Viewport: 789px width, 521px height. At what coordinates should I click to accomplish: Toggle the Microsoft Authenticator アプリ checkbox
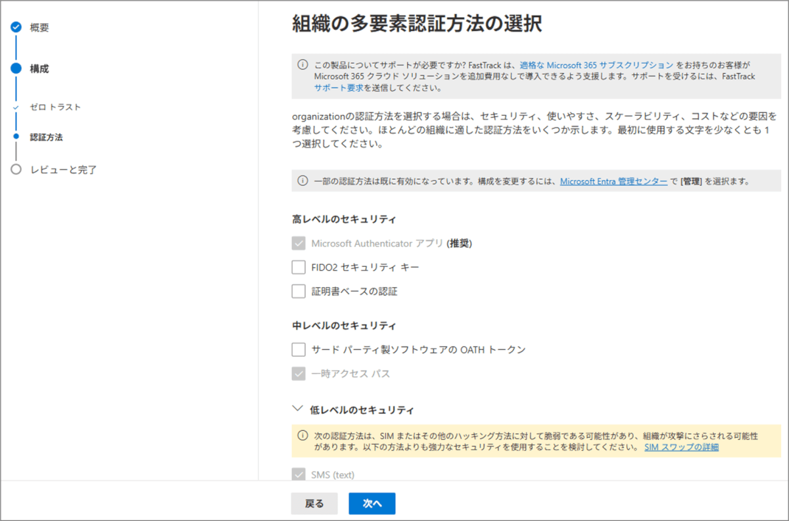point(299,244)
